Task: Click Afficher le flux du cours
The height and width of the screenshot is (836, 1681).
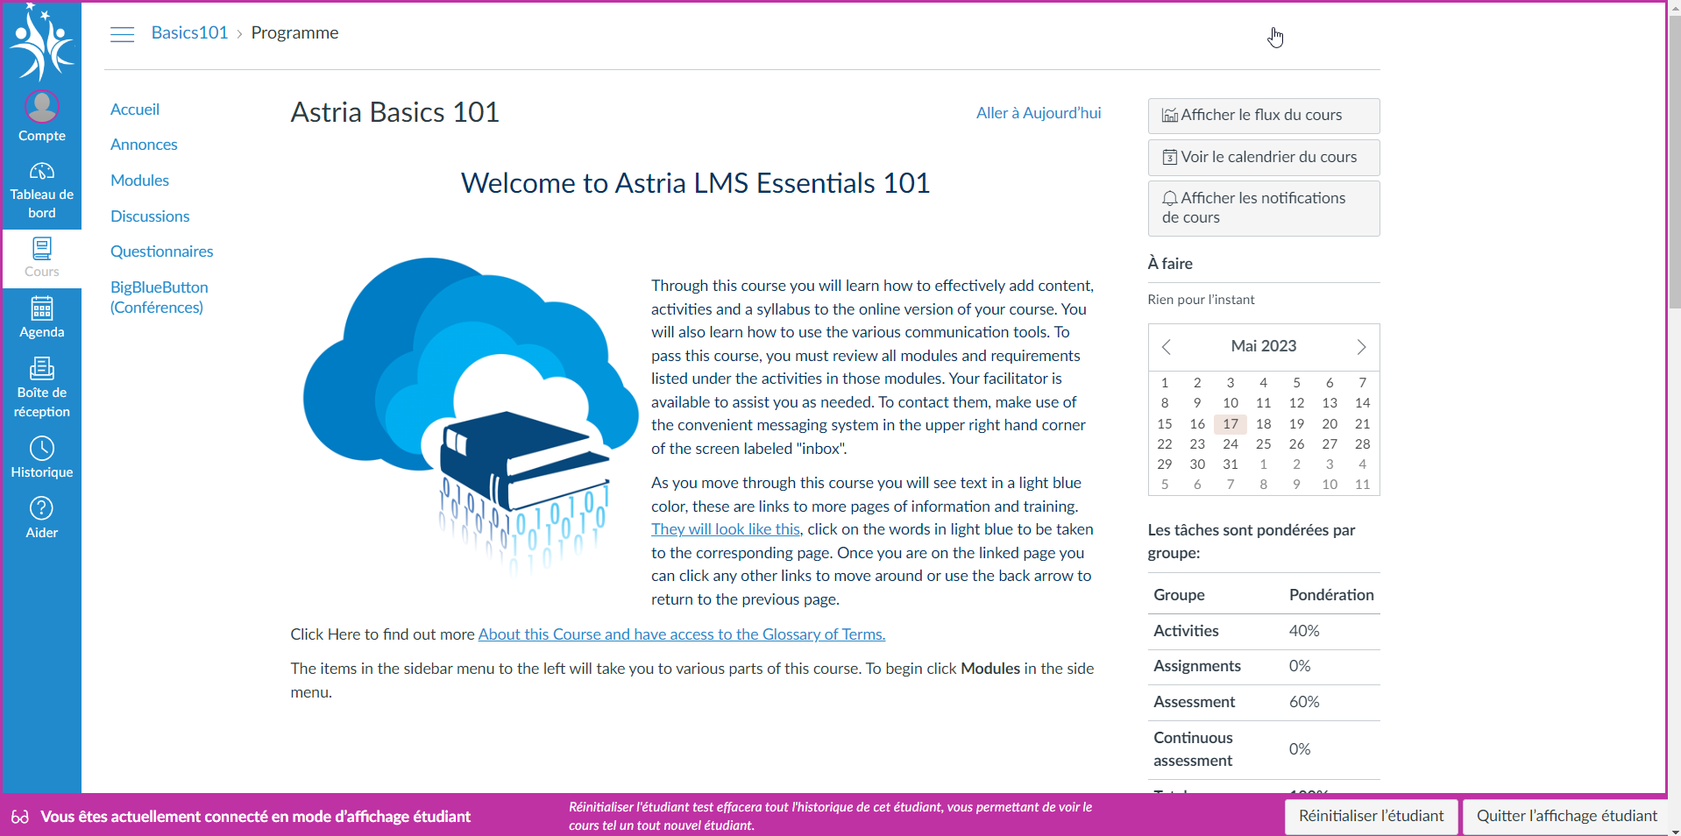Action: pos(1264,116)
